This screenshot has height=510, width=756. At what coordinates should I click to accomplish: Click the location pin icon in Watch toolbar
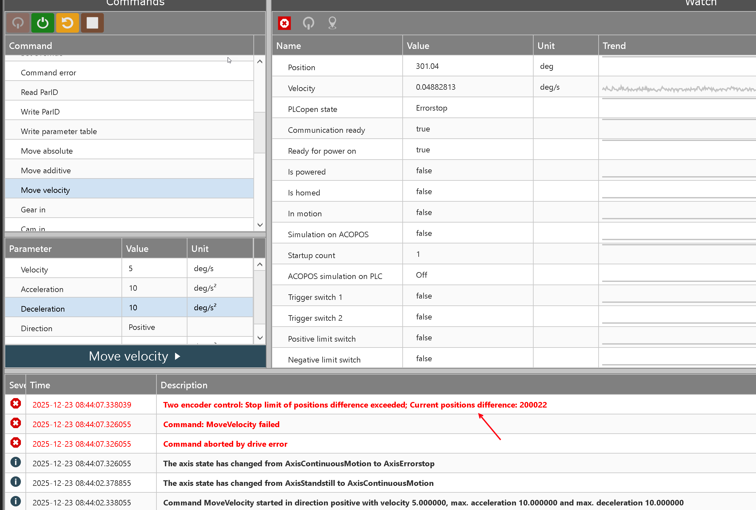coord(332,23)
